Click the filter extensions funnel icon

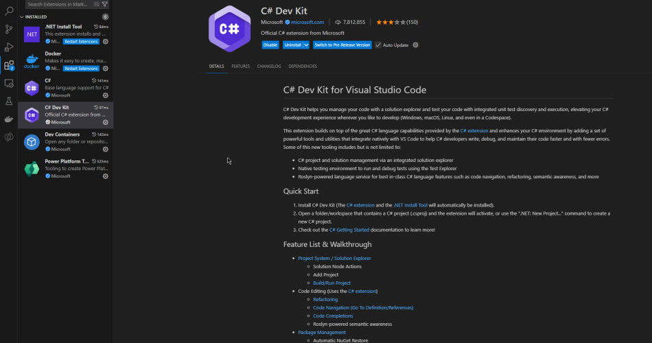pyautogui.click(x=105, y=4)
